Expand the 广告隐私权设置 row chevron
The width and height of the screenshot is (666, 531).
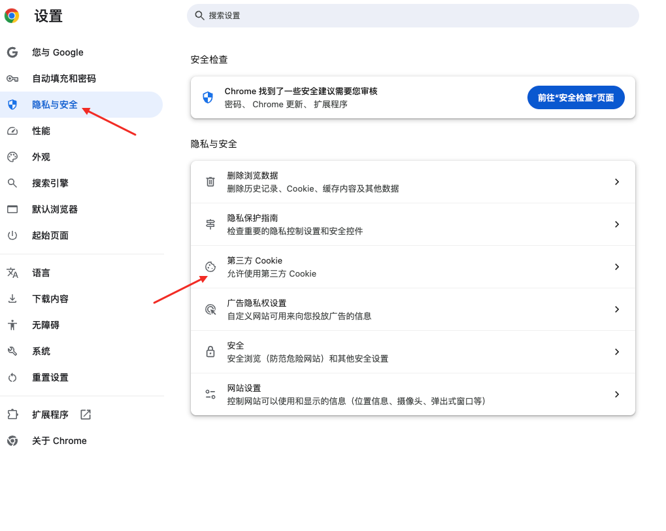click(616, 309)
